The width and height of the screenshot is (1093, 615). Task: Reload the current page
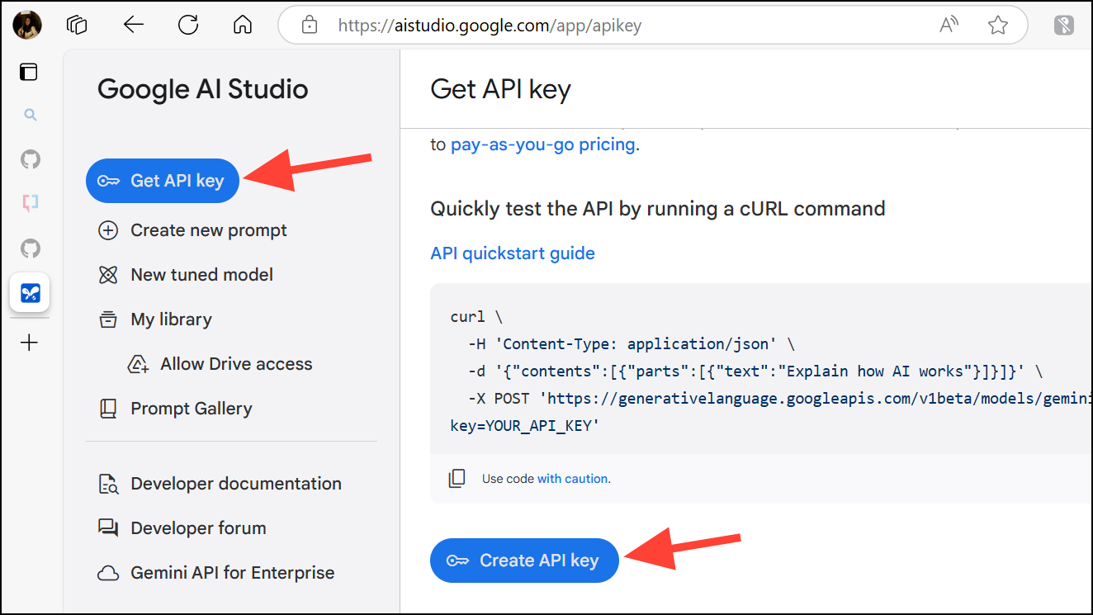coord(188,25)
